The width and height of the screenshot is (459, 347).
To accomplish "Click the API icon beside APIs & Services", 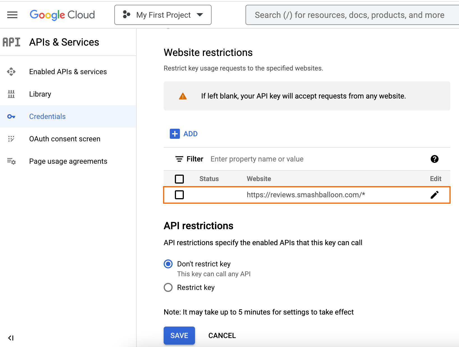I will pos(11,42).
